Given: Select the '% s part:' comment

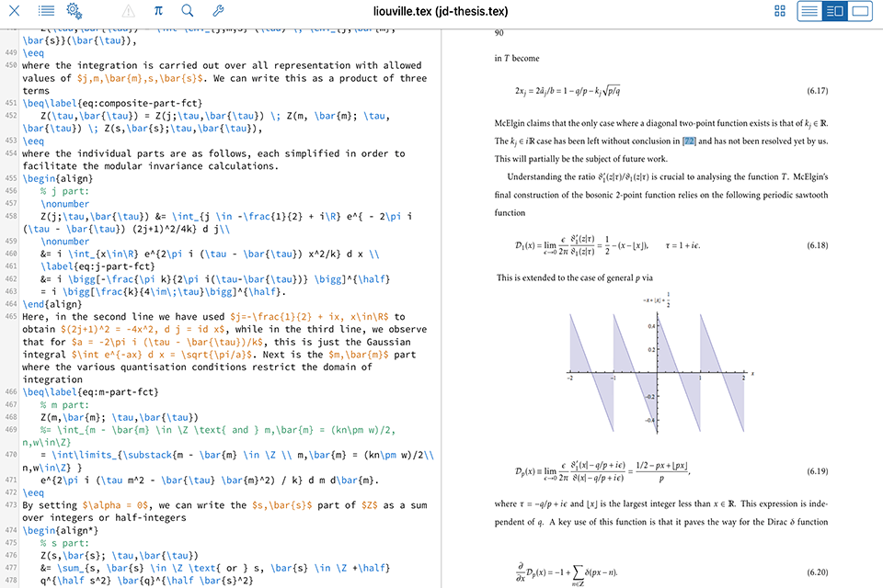Looking at the screenshot, I should pos(64,543).
